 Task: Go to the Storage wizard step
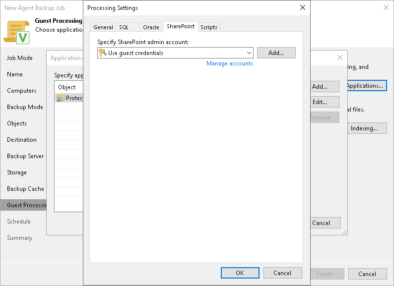[x=17, y=172]
